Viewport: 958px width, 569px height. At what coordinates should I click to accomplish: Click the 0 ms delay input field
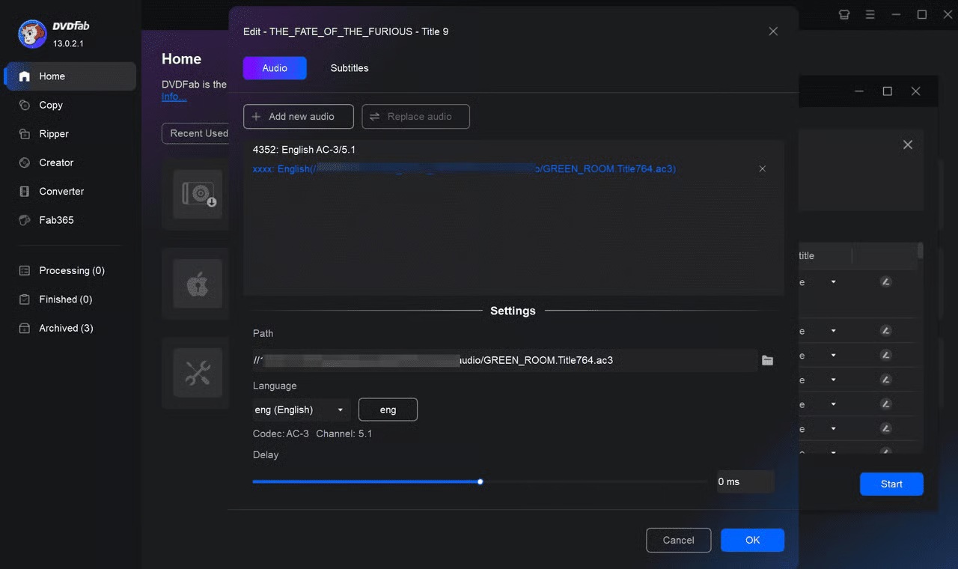[743, 481]
